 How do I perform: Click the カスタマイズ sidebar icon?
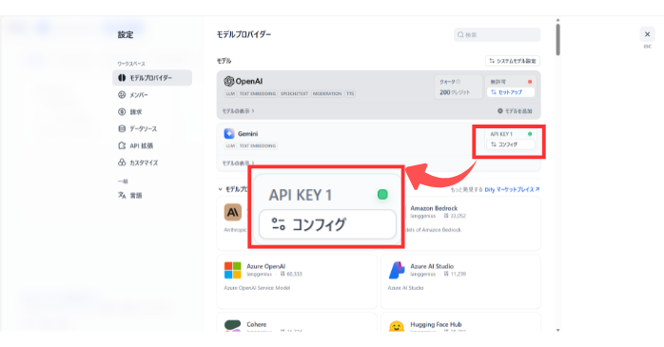pos(122,163)
